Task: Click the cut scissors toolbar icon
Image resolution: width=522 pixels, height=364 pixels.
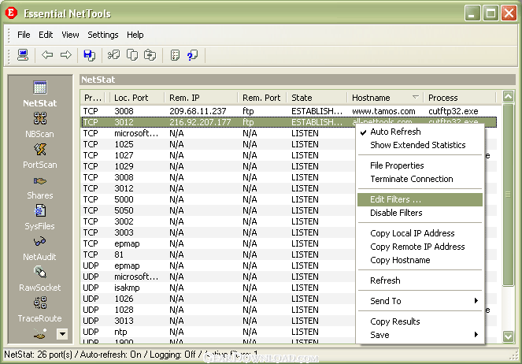Action: coord(113,54)
